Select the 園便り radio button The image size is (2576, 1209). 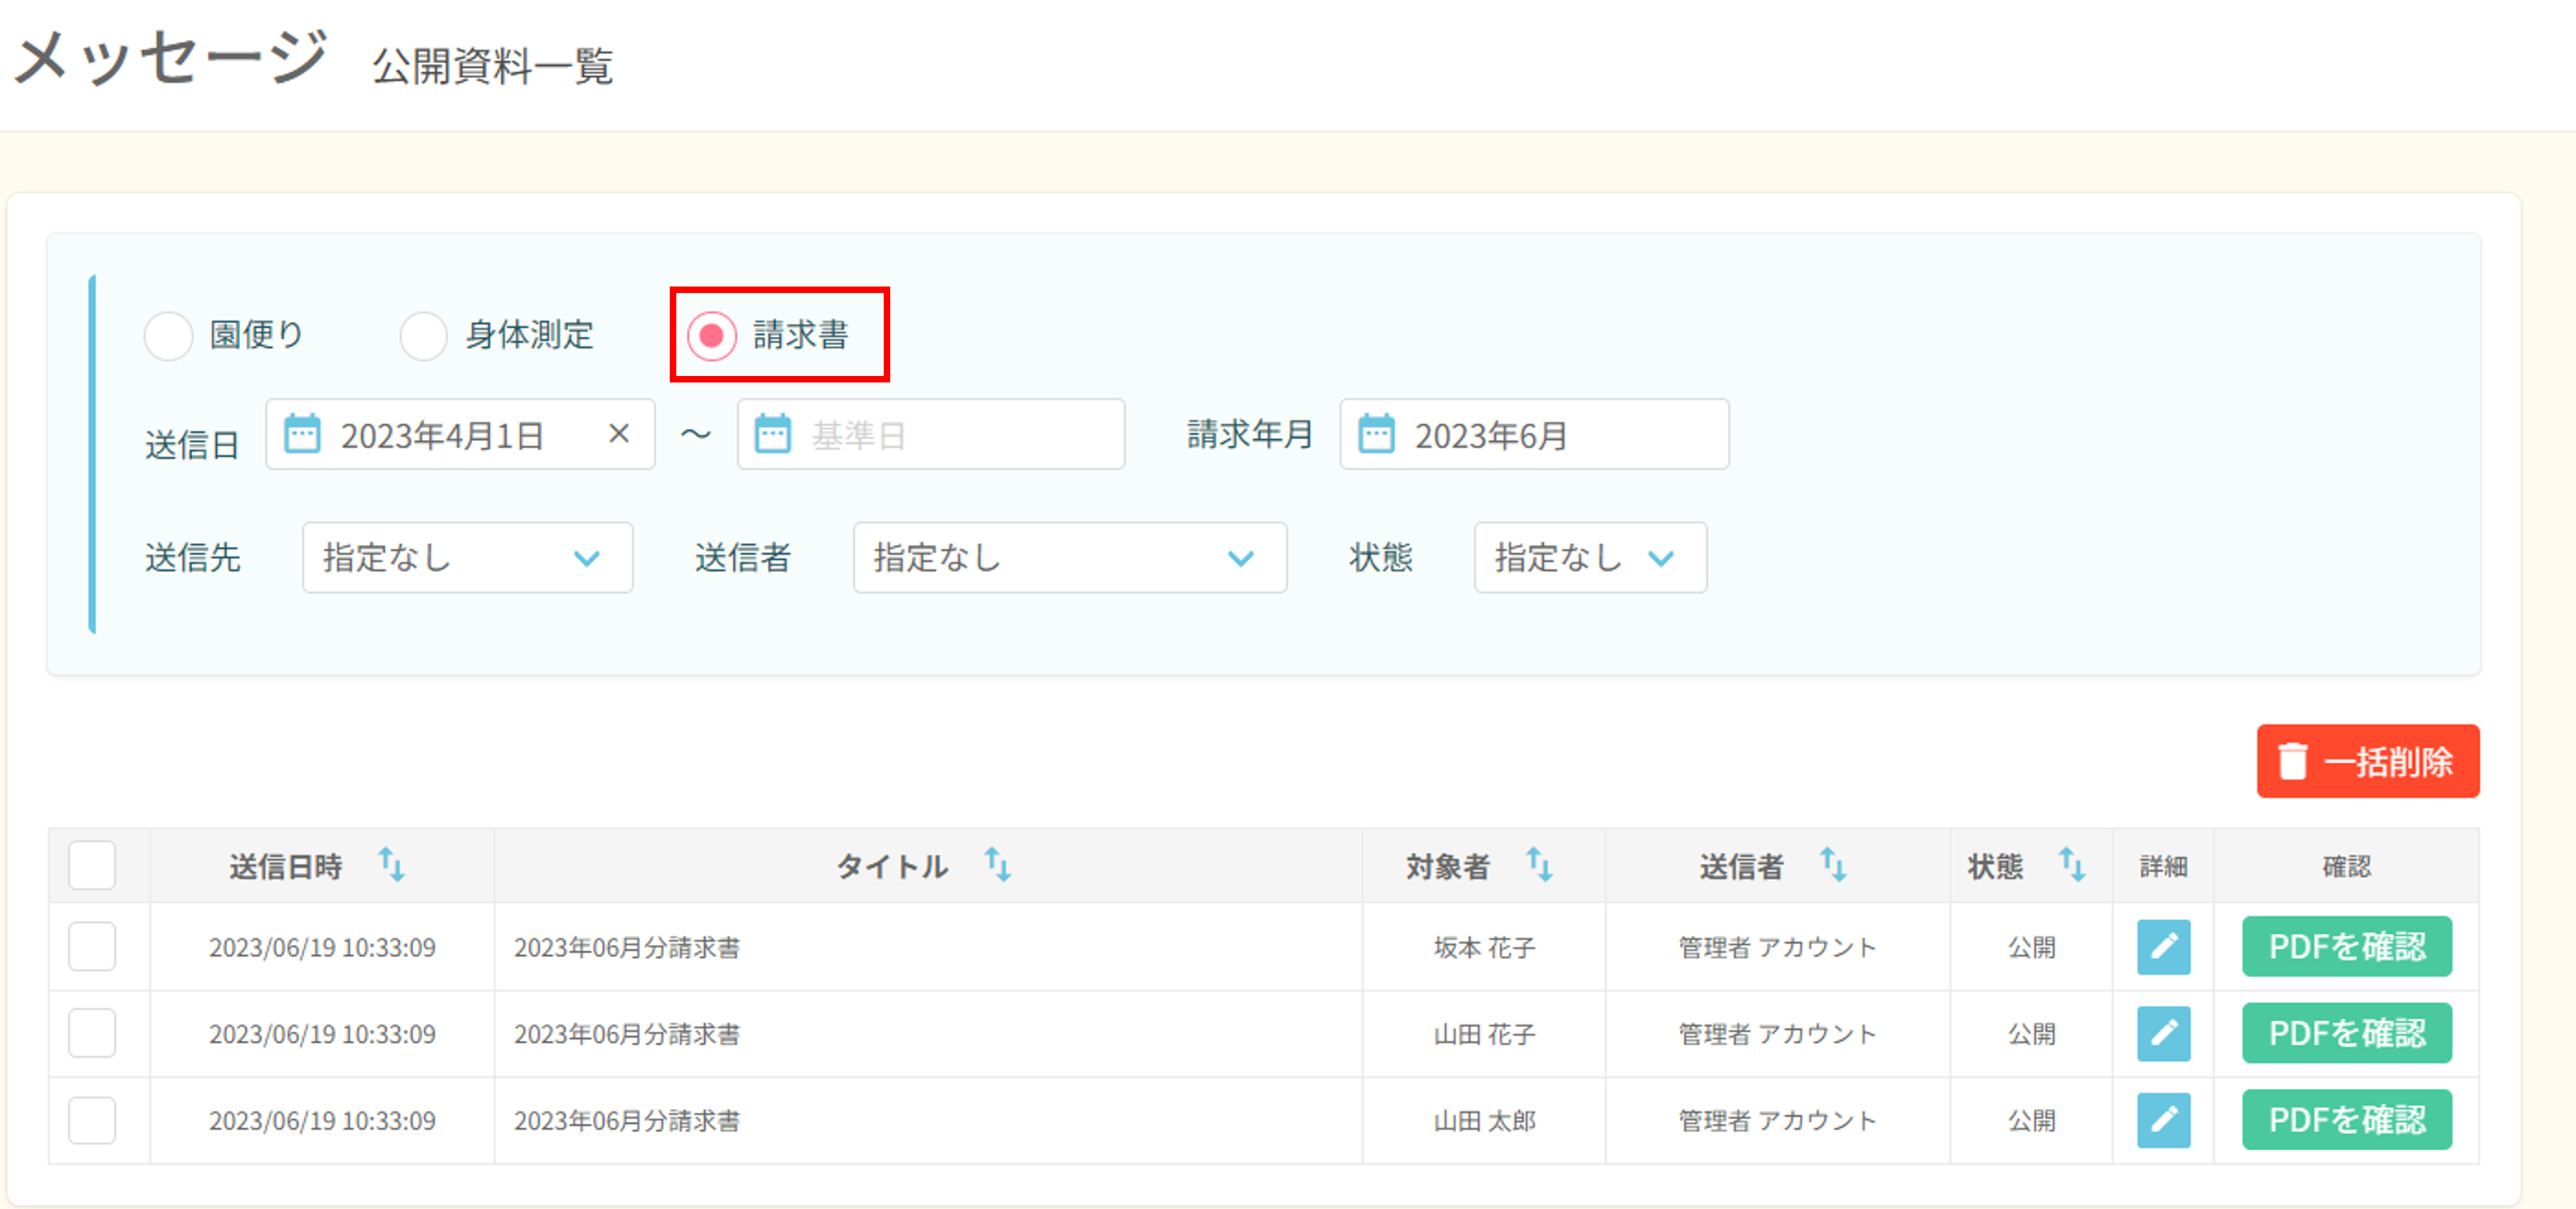[168, 335]
